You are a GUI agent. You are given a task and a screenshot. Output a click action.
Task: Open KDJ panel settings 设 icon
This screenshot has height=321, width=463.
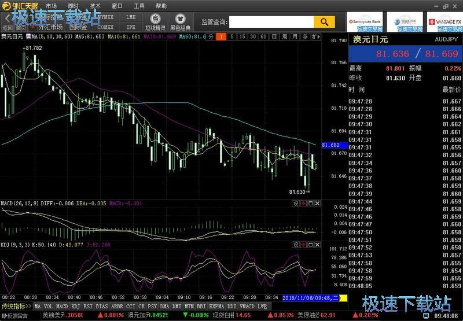[x=296, y=245]
